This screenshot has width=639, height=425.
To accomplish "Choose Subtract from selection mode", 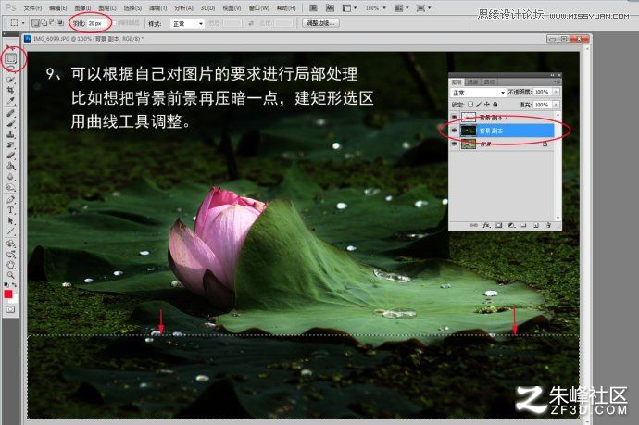I will (x=52, y=23).
